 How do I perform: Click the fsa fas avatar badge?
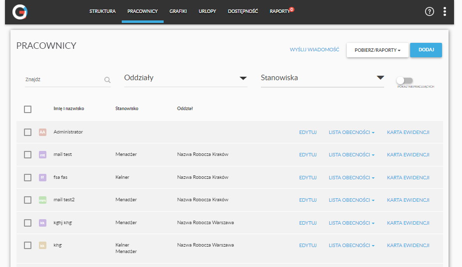[42, 177]
